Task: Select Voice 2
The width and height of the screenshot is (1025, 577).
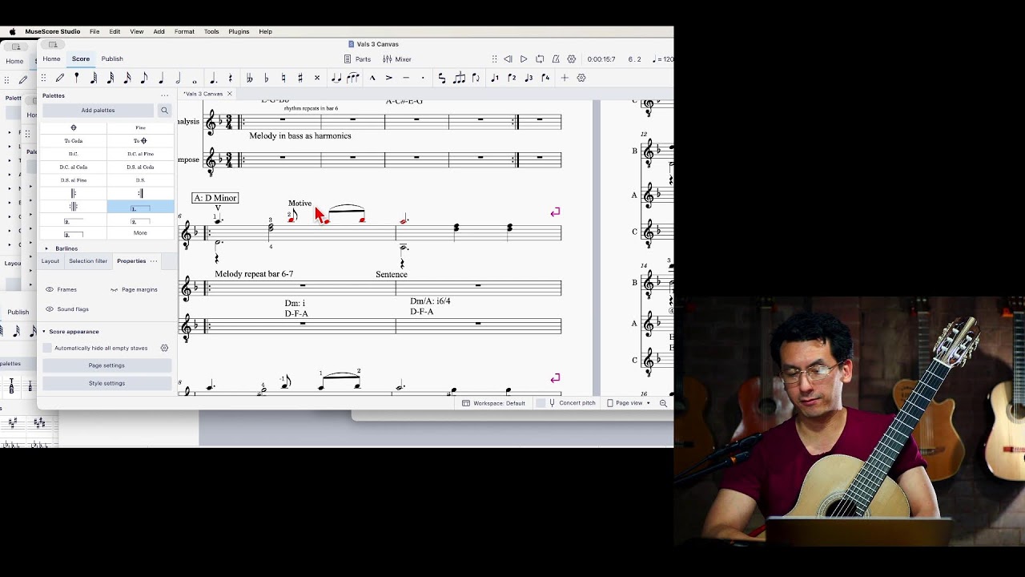Action: pos(512,78)
